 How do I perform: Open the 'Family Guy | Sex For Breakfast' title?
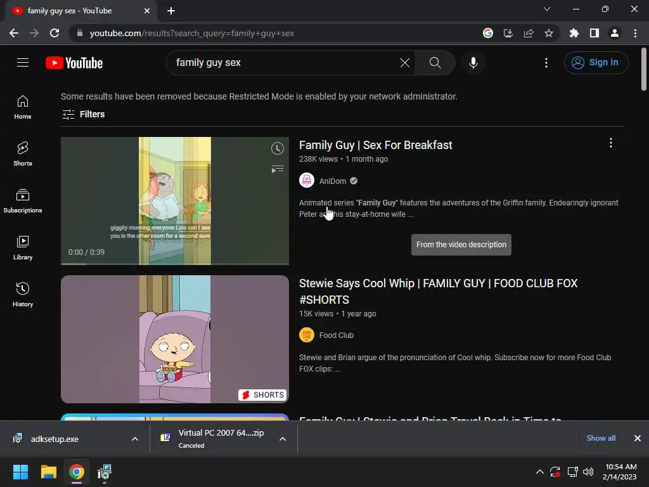375,145
